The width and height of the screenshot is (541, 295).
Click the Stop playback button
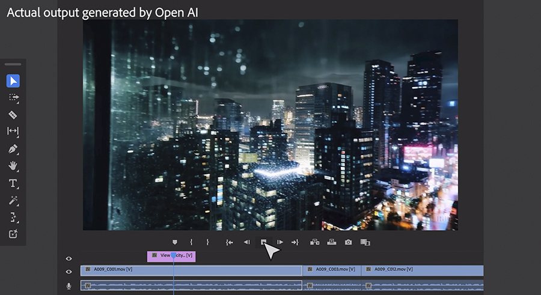click(x=264, y=242)
